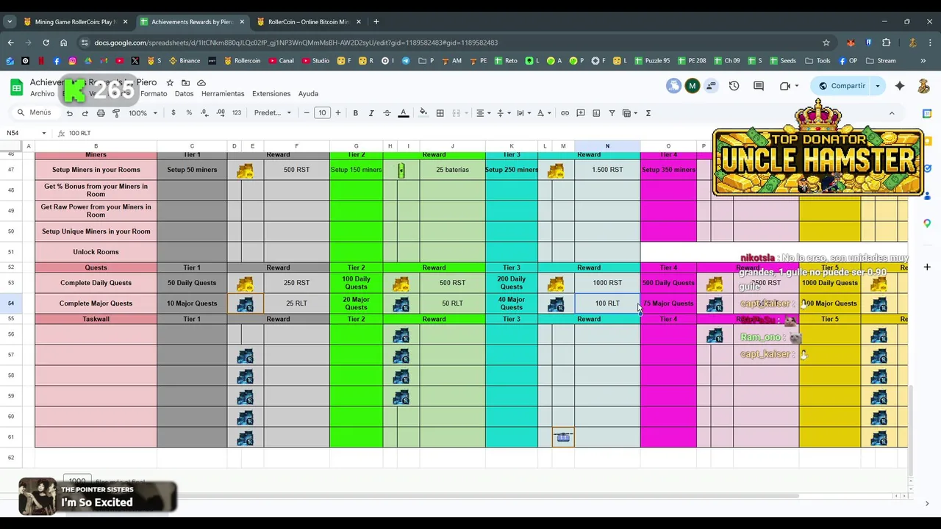Open version history clock icon
This screenshot has height=529, width=941.
[x=734, y=86]
